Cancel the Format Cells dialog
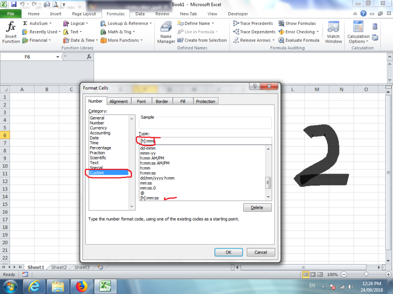393x294 pixels. [261, 252]
